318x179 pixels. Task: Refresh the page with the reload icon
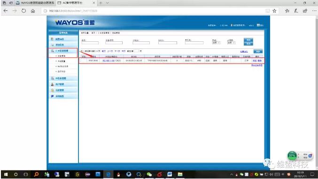pos(24,11)
